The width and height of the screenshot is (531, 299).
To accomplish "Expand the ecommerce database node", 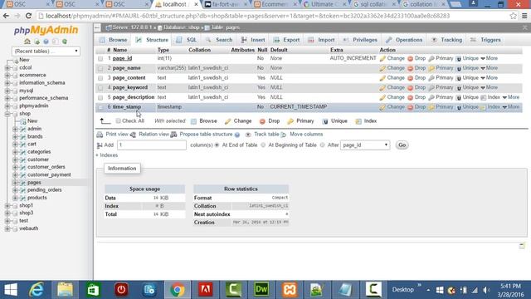I will point(7,76).
